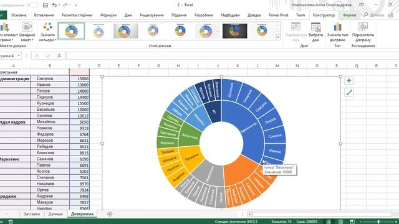This screenshot has height=224, width=399.
Task: Click the Page Break Preview status bar icon
Action: pyautogui.click(x=352, y=222)
